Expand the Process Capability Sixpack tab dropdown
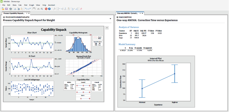 [27, 13]
